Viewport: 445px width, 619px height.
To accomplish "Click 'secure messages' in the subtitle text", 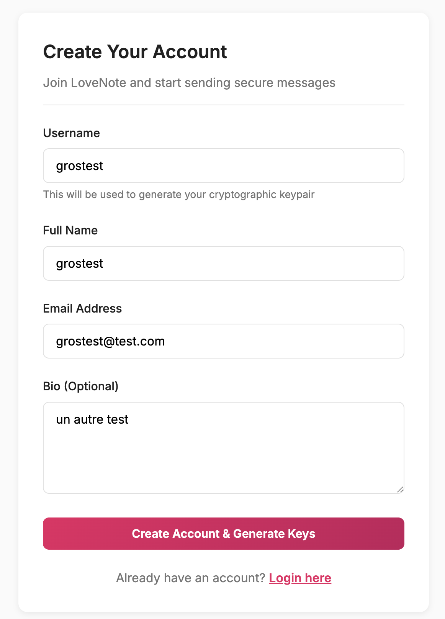I will click(285, 83).
